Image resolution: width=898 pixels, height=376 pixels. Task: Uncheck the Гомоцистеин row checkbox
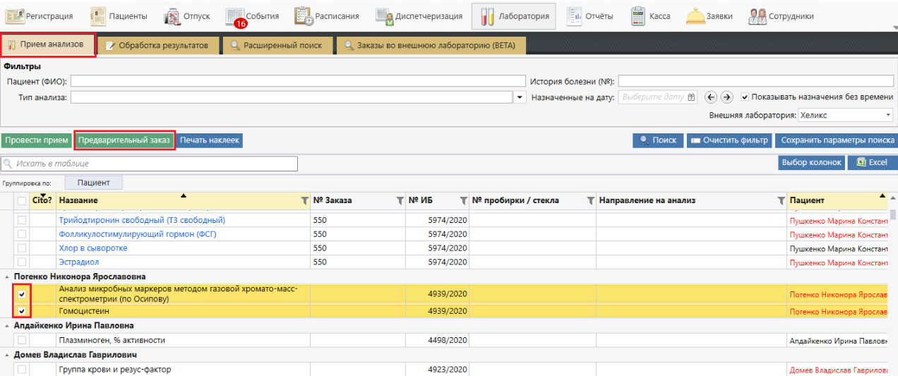tap(22, 311)
